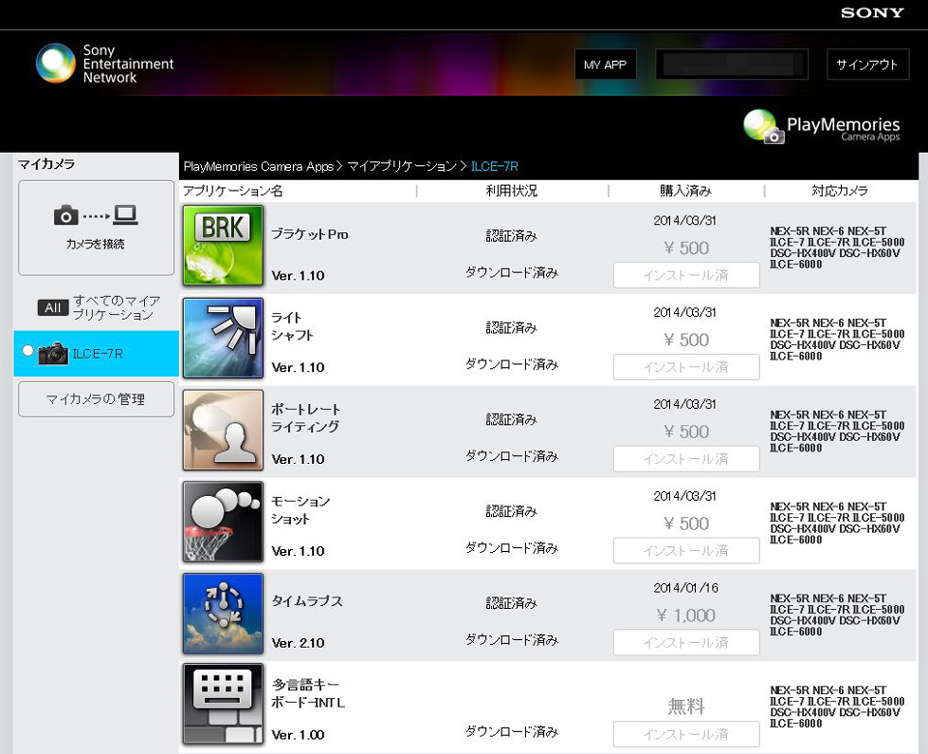
Task: Open the ライトシャフト app icon
Action: click(223, 338)
